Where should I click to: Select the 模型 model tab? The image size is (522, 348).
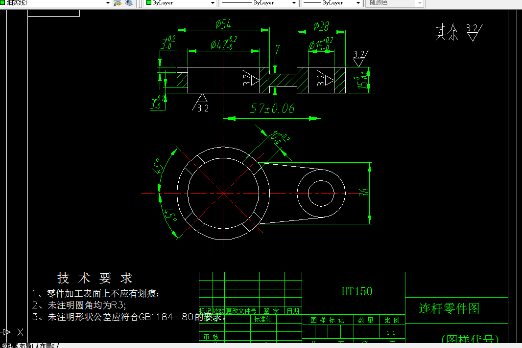pyautogui.click(x=7, y=345)
